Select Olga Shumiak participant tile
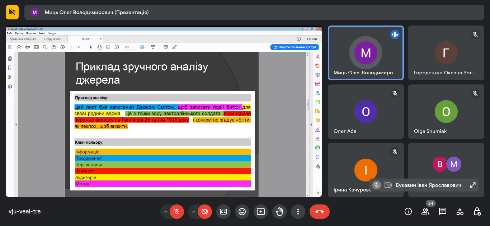Viewport: 490px width, 226px height. coord(446,111)
